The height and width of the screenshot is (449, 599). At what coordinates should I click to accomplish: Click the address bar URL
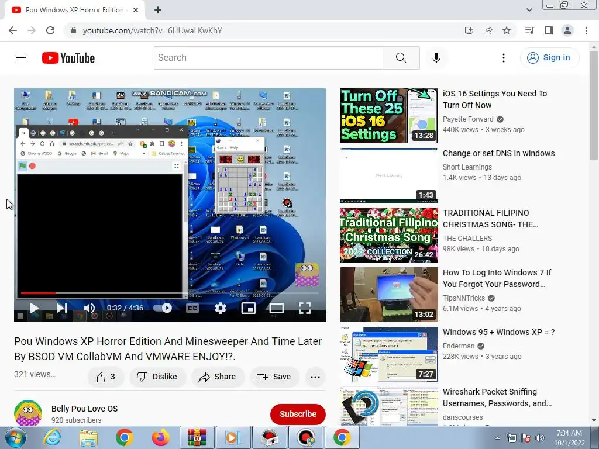pyautogui.click(x=153, y=30)
